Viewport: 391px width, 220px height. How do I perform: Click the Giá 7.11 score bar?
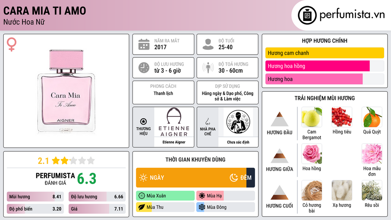click(x=97, y=209)
